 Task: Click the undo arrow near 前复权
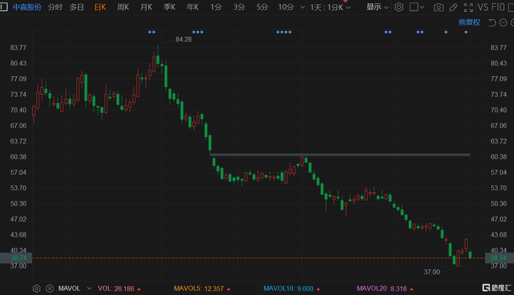[x=492, y=23]
